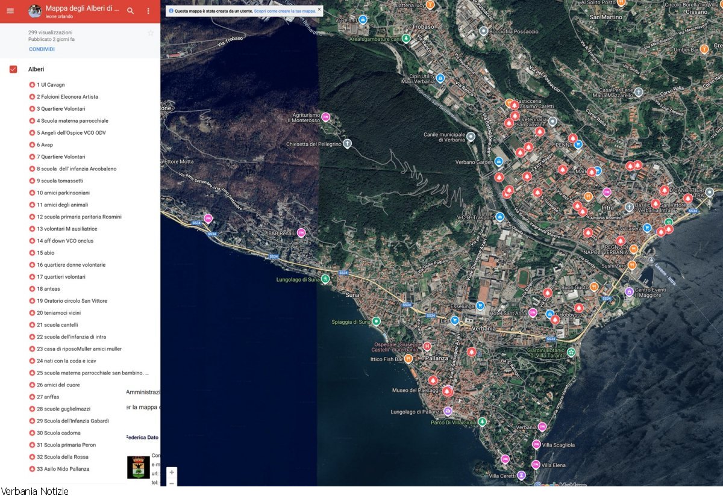723x496 pixels.
Task: Click the map owner's profile thumbnail
Action: coord(35,11)
